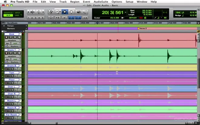
Task: Enable Shuffle edit mode
Action: [x=8, y=13]
